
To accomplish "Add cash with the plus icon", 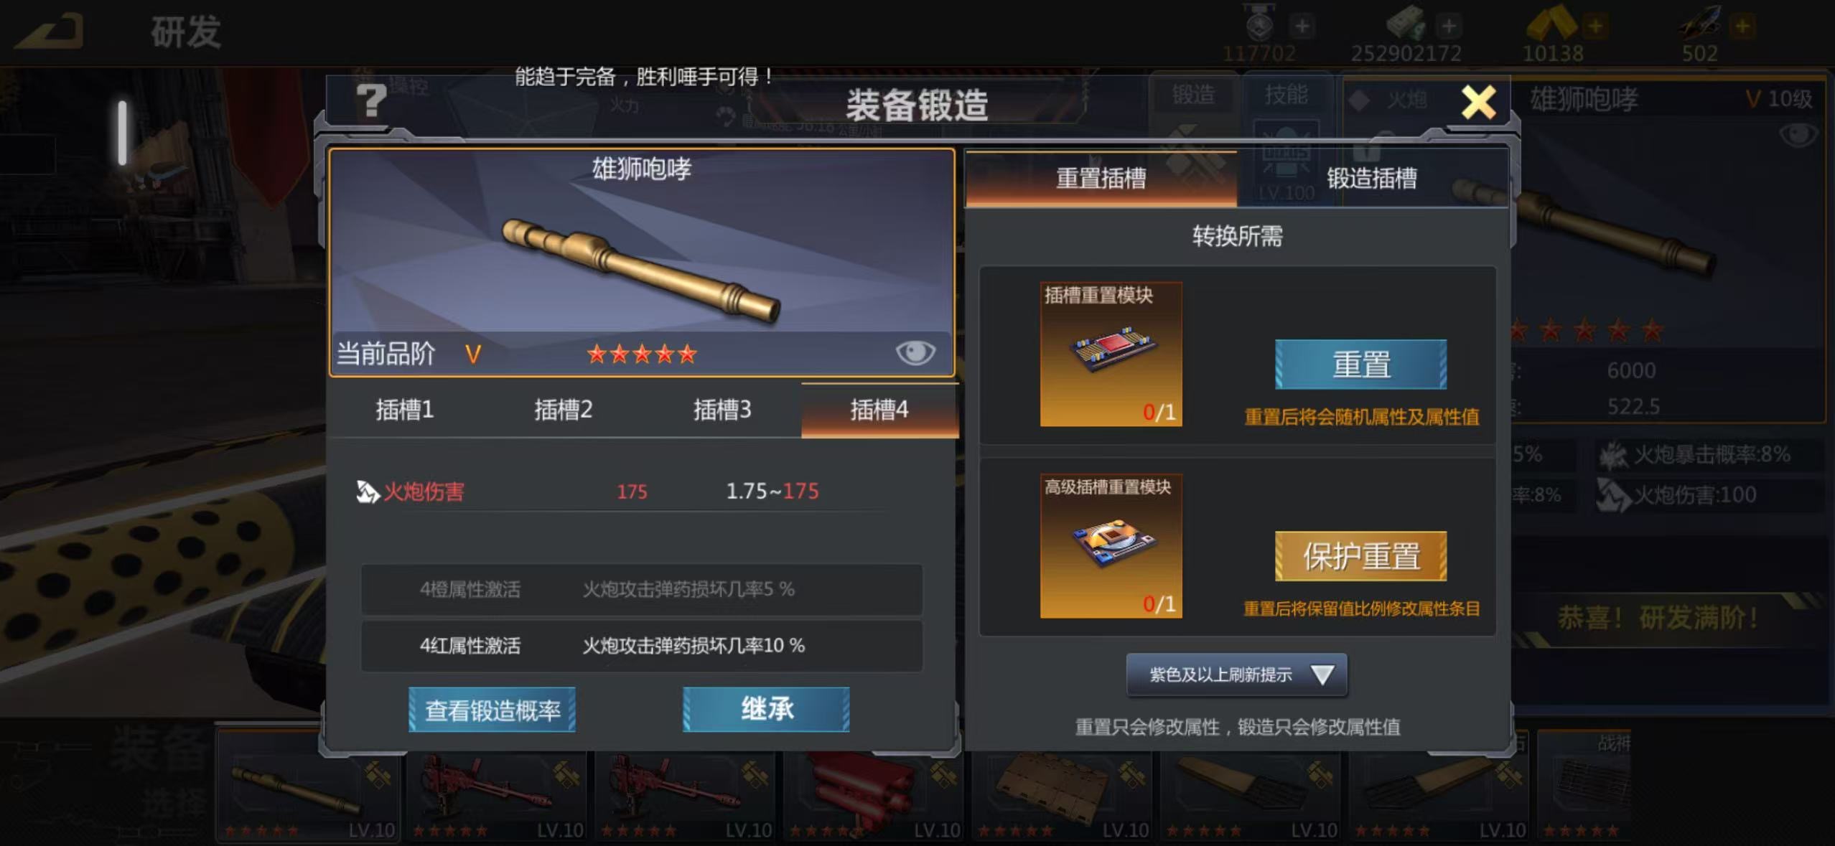I will (x=1449, y=27).
